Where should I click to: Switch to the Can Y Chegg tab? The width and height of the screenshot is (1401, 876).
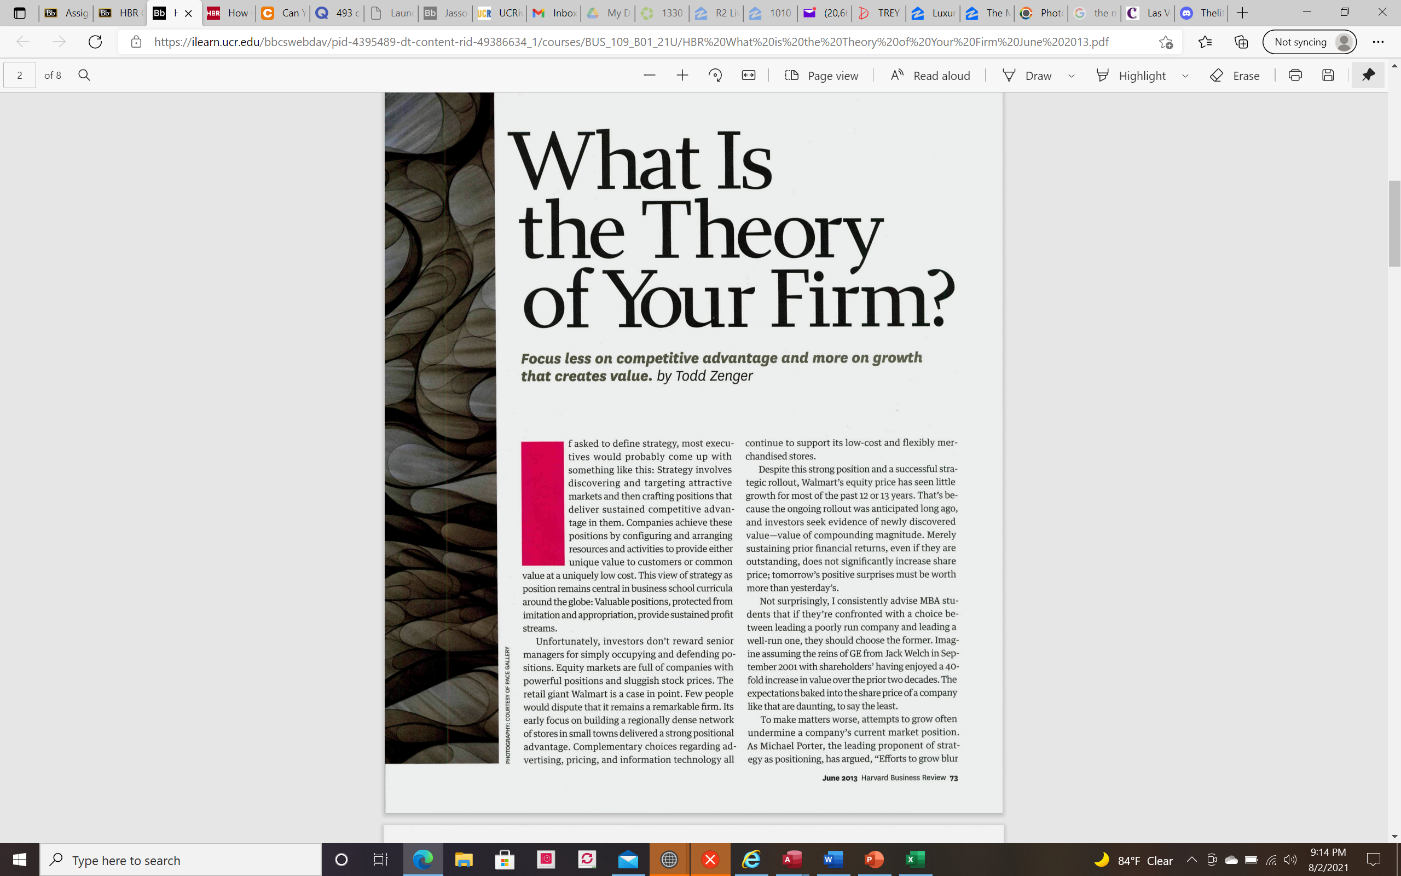pos(282,13)
